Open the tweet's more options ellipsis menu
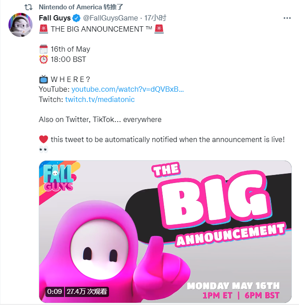This screenshot has width=299, height=305. coord(287,18)
